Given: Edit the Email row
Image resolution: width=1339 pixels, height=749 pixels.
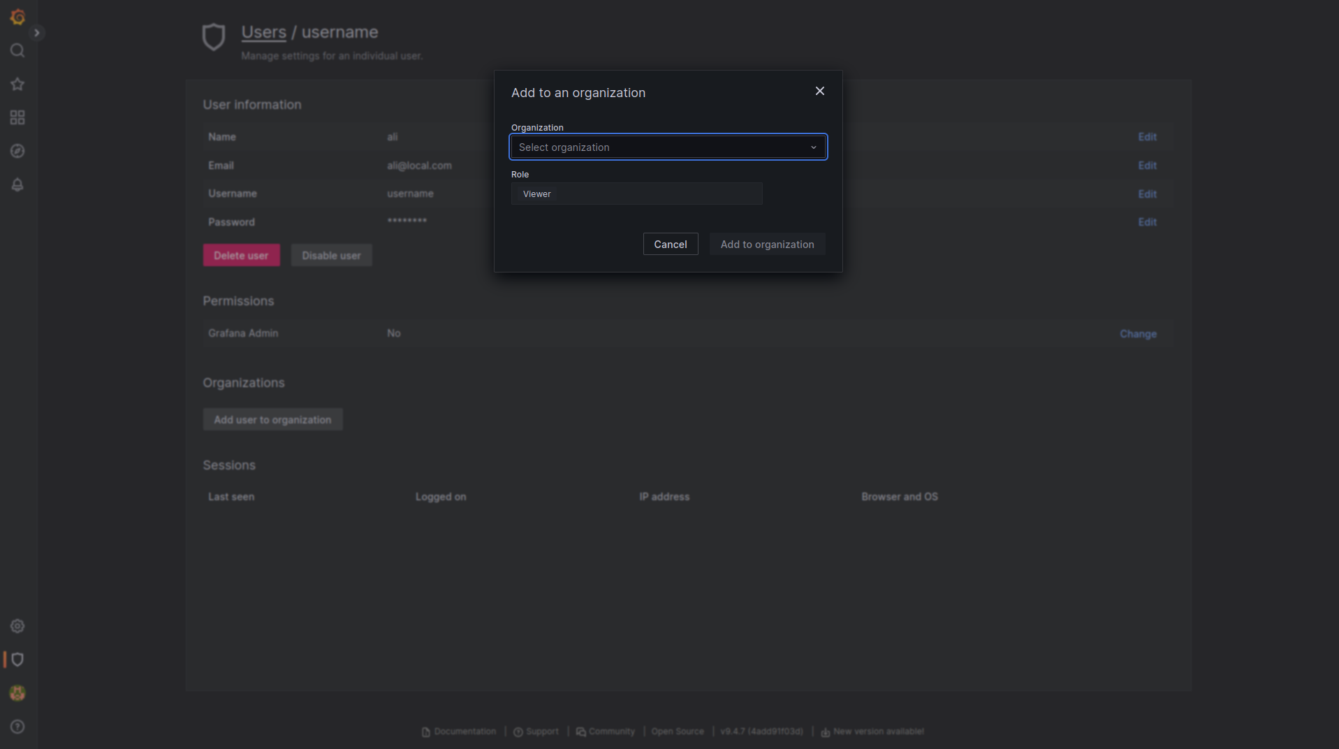Looking at the screenshot, I should tap(1148, 166).
